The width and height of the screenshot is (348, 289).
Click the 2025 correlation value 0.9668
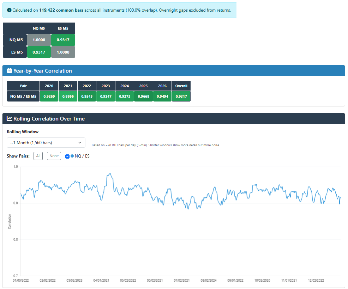click(143, 96)
